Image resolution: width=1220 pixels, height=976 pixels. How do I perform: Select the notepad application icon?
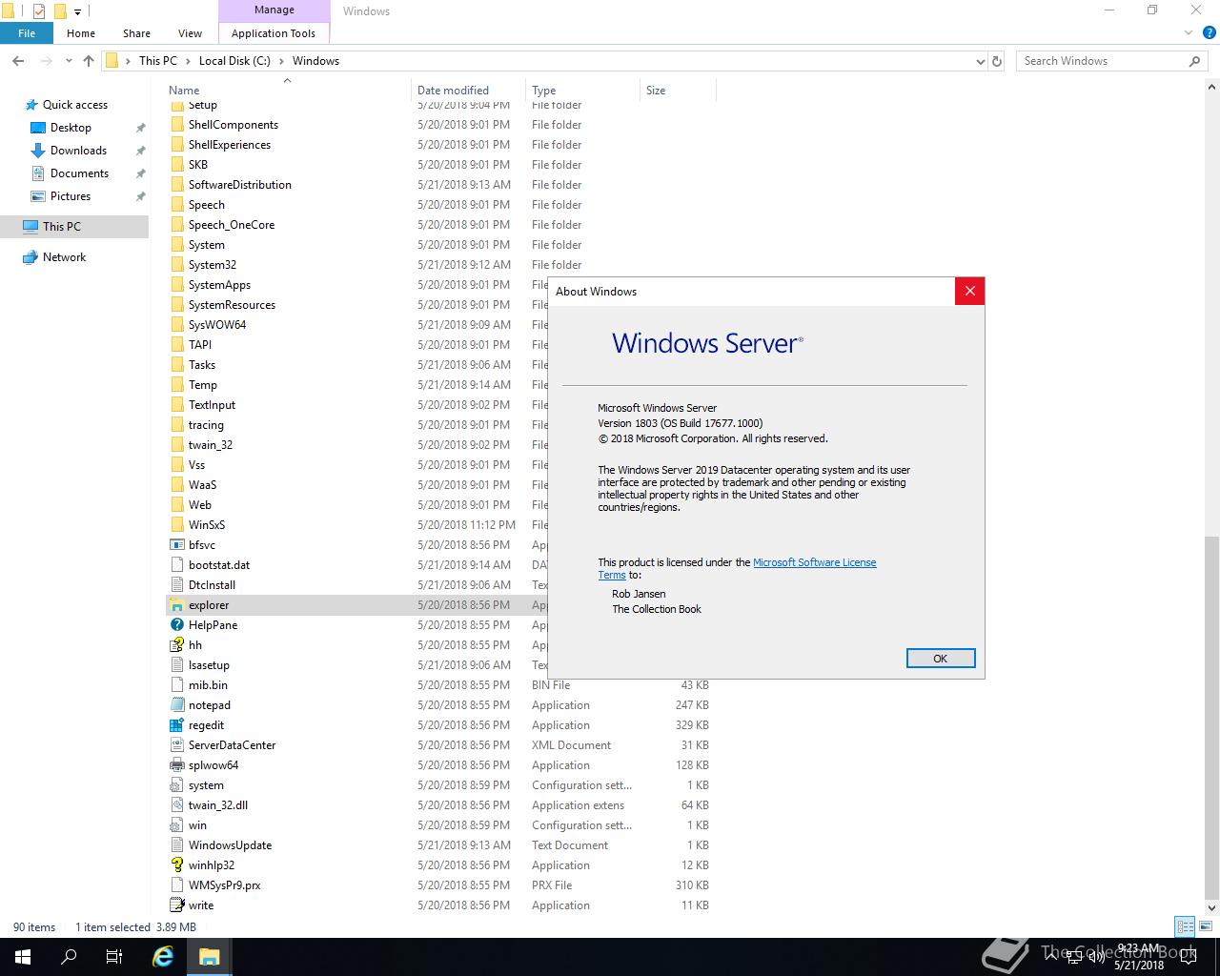[x=176, y=705]
